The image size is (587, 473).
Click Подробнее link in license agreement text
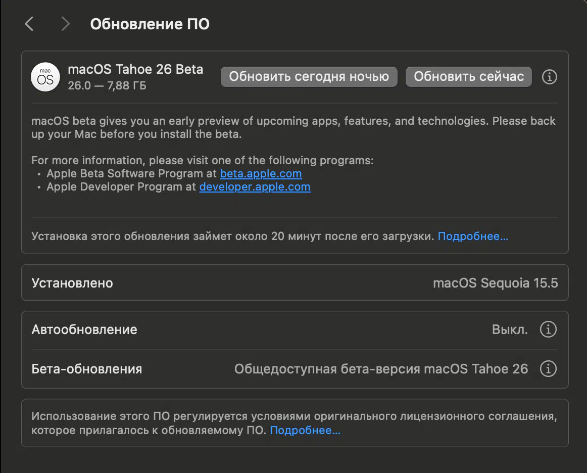[x=305, y=431]
